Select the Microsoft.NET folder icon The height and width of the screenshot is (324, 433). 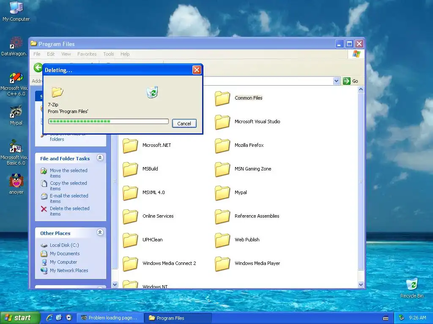click(x=130, y=146)
